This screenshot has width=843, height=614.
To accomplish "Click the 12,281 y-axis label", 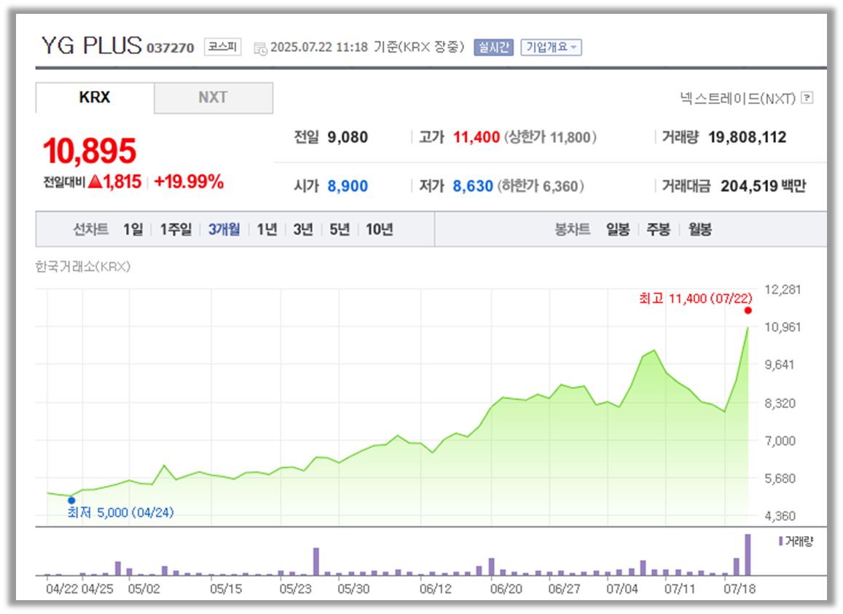I will coord(783,290).
